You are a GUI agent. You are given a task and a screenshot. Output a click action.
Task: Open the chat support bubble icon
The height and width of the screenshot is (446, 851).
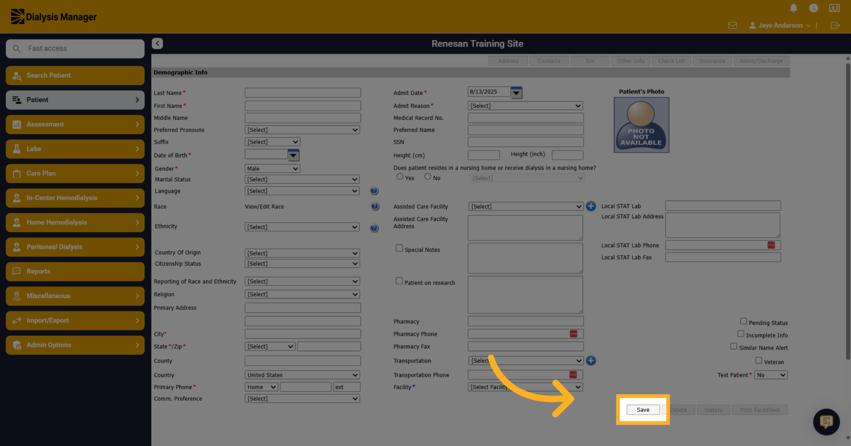826,422
